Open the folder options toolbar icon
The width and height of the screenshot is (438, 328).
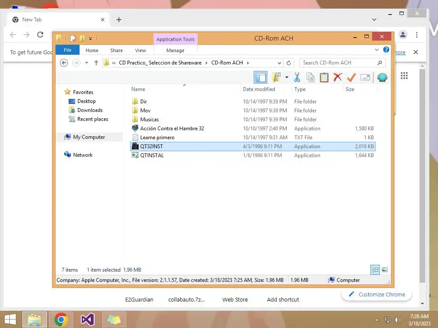click(276, 77)
